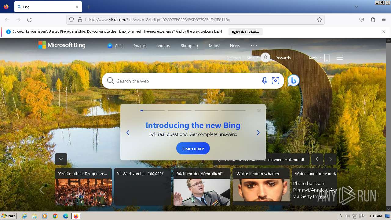The width and height of the screenshot is (391, 220).
Task: Open the Firefox extensions icon
Action: pos(373,20)
